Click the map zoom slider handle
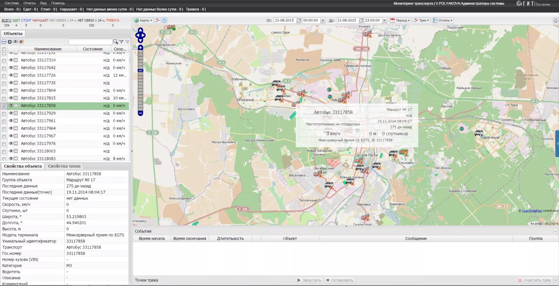559x286 pixels. 140,71
